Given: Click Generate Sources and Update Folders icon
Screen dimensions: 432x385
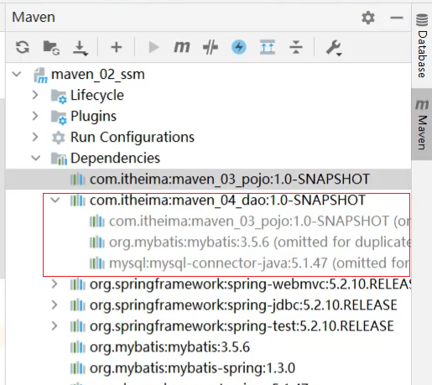Looking at the screenshot, I should [51, 47].
